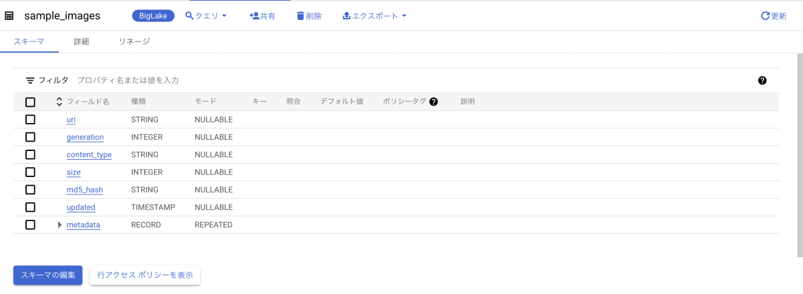Check the generation row checkbox
This screenshot has height=294, width=803.
coord(30,137)
